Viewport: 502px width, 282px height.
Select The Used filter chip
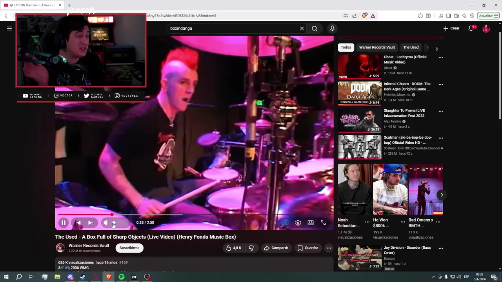(x=411, y=47)
